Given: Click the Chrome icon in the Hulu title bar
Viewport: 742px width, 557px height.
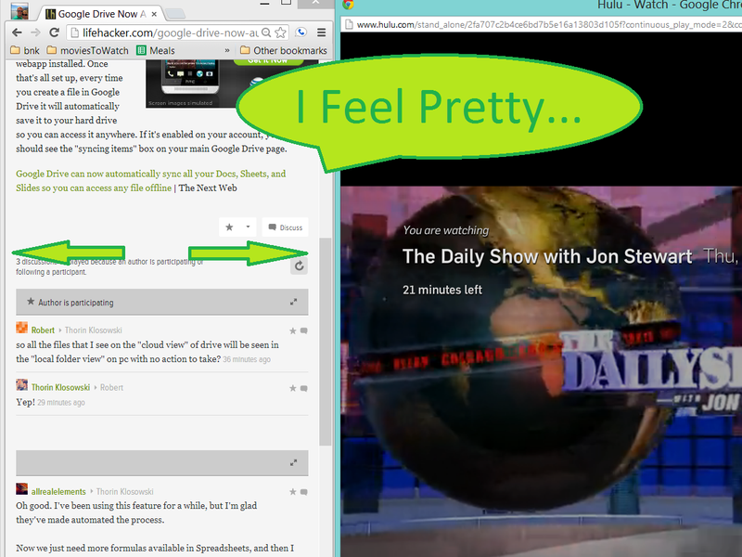Looking at the screenshot, I should tap(349, 5).
